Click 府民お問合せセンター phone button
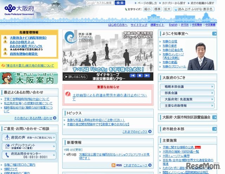 coord(29,155)
